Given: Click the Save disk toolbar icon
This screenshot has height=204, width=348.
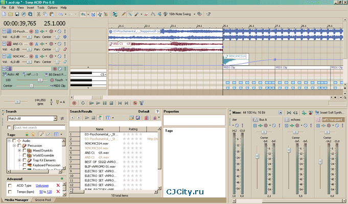Looking at the screenshot, I should [17, 14].
